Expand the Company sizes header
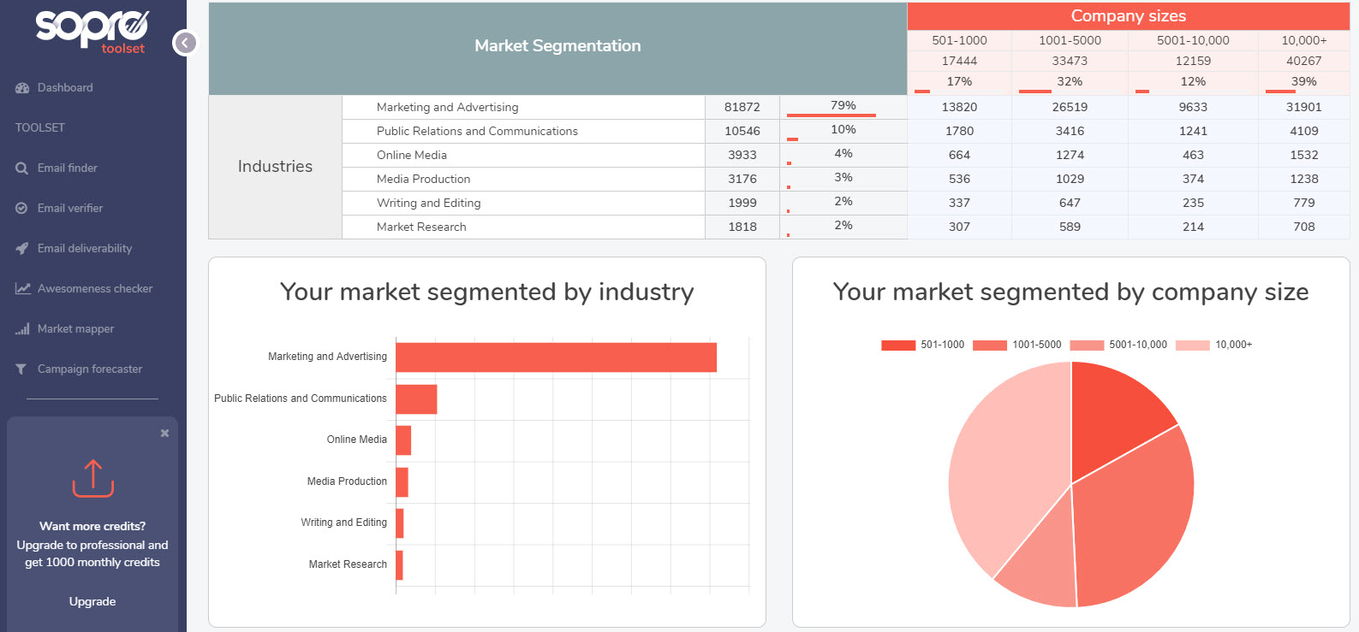Screen dimensions: 1359x632 [1127, 15]
